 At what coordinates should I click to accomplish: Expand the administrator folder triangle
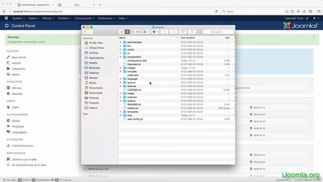tap(121, 42)
